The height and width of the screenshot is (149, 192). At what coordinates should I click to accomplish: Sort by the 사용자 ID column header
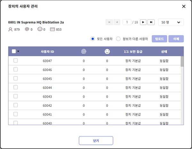47,51
